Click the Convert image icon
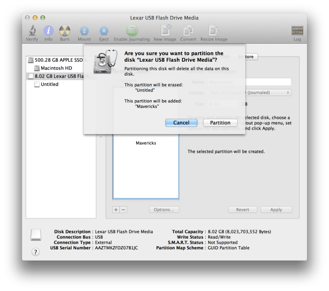The width and height of the screenshot is (329, 291). click(188, 30)
